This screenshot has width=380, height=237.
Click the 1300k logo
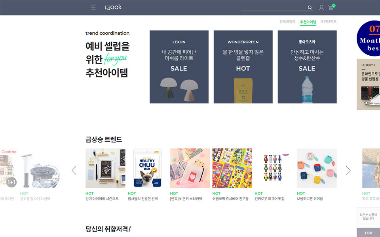[x=113, y=7]
